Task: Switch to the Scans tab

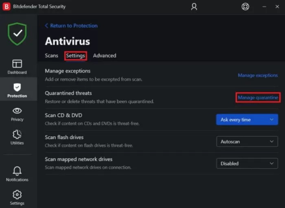Action: tap(51, 56)
